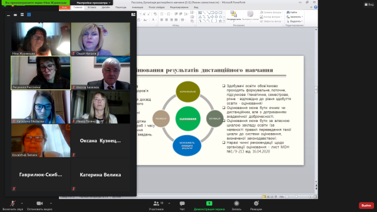Toggle the Вид view mode at top right
This screenshot has width=377, height=212.
pyautogui.click(x=369, y=4)
